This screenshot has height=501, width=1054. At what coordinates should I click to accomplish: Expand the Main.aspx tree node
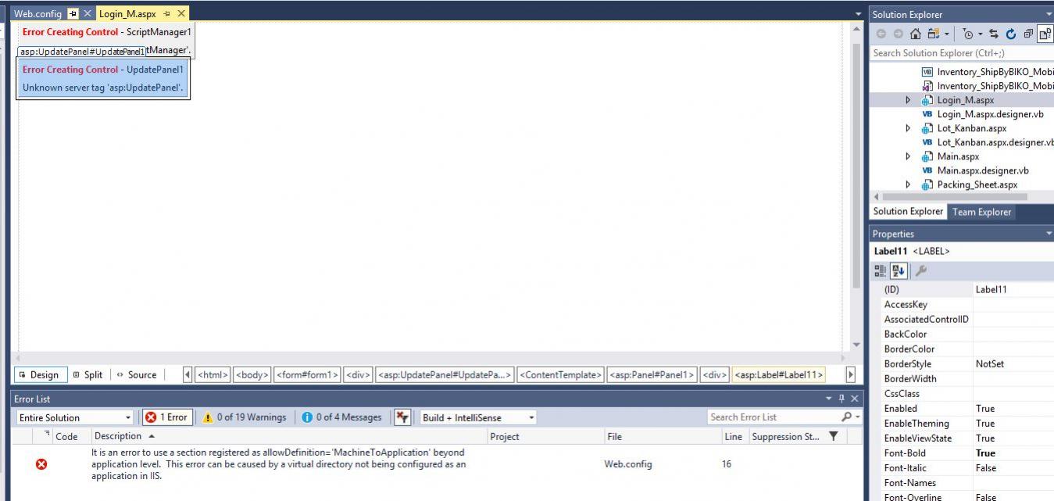[x=908, y=156]
